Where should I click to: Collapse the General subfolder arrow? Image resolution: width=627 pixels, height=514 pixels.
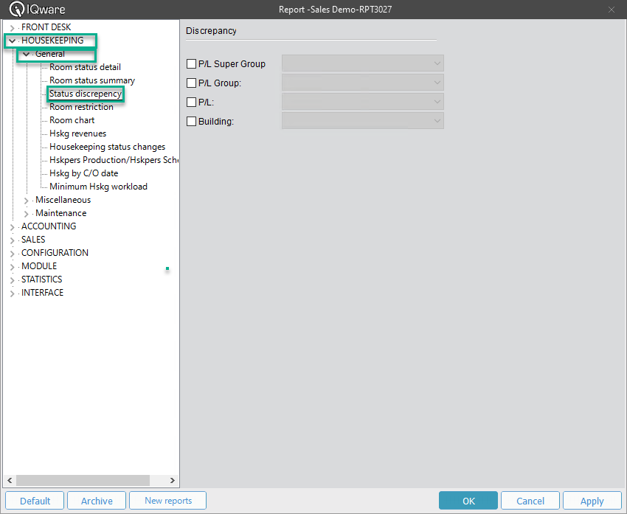(26, 54)
